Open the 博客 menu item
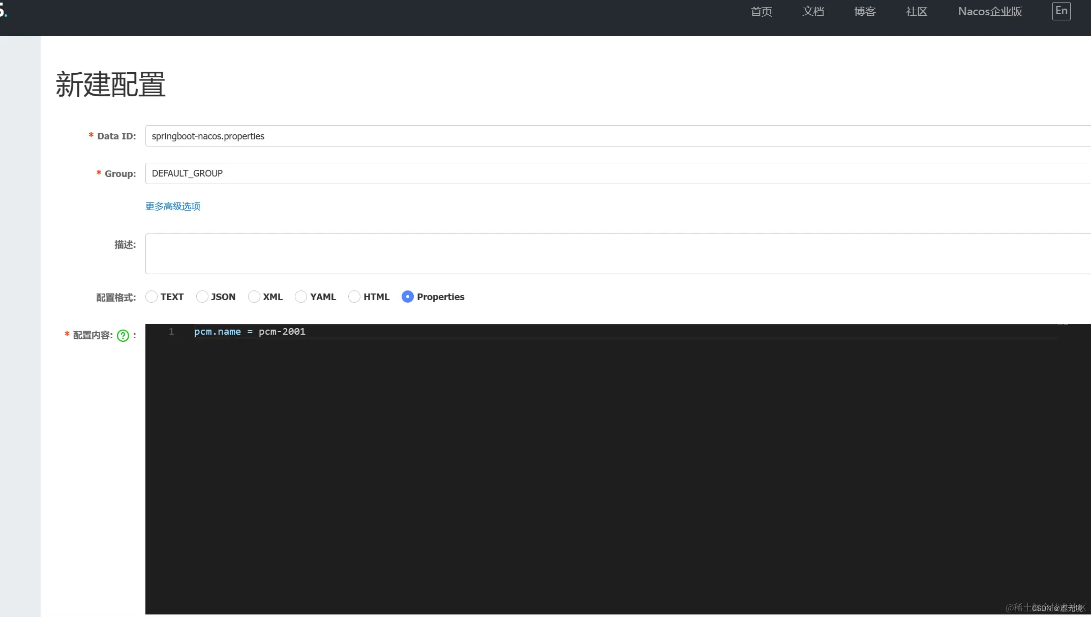 (865, 12)
